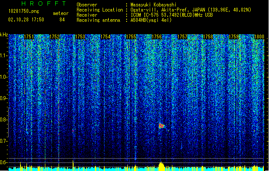Click the 1752 time marker
269x171 pixels.
click(x=54, y=37)
